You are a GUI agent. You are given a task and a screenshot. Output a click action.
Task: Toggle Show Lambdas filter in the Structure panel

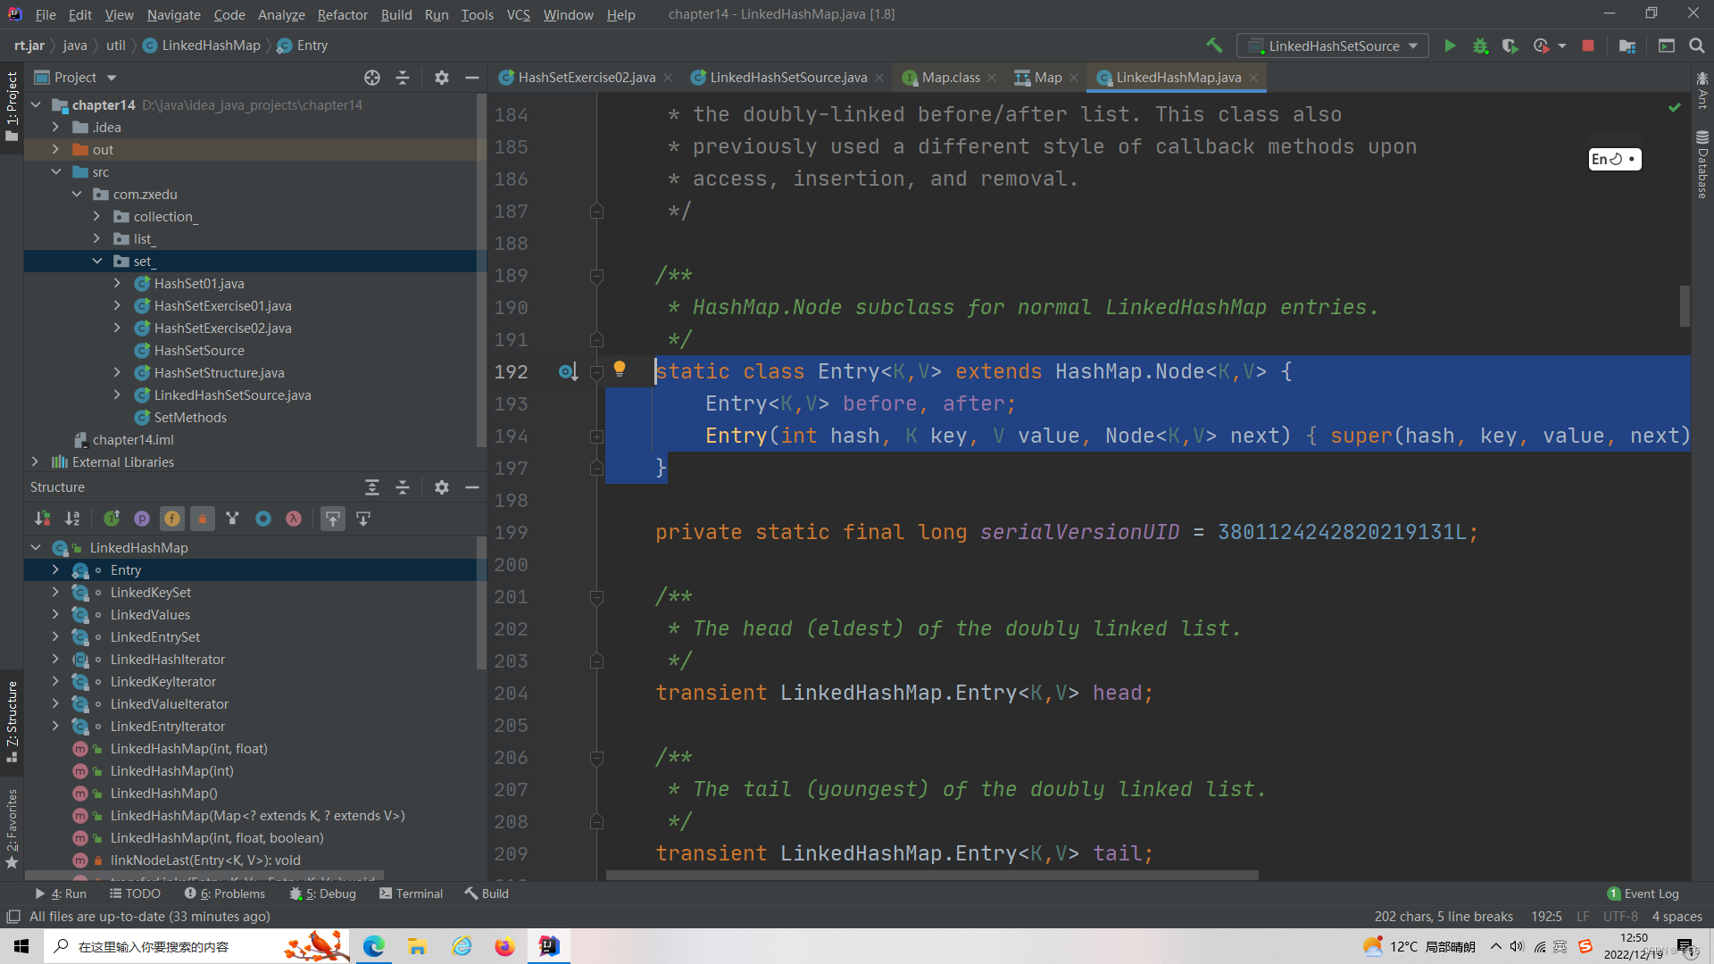point(294,519)
